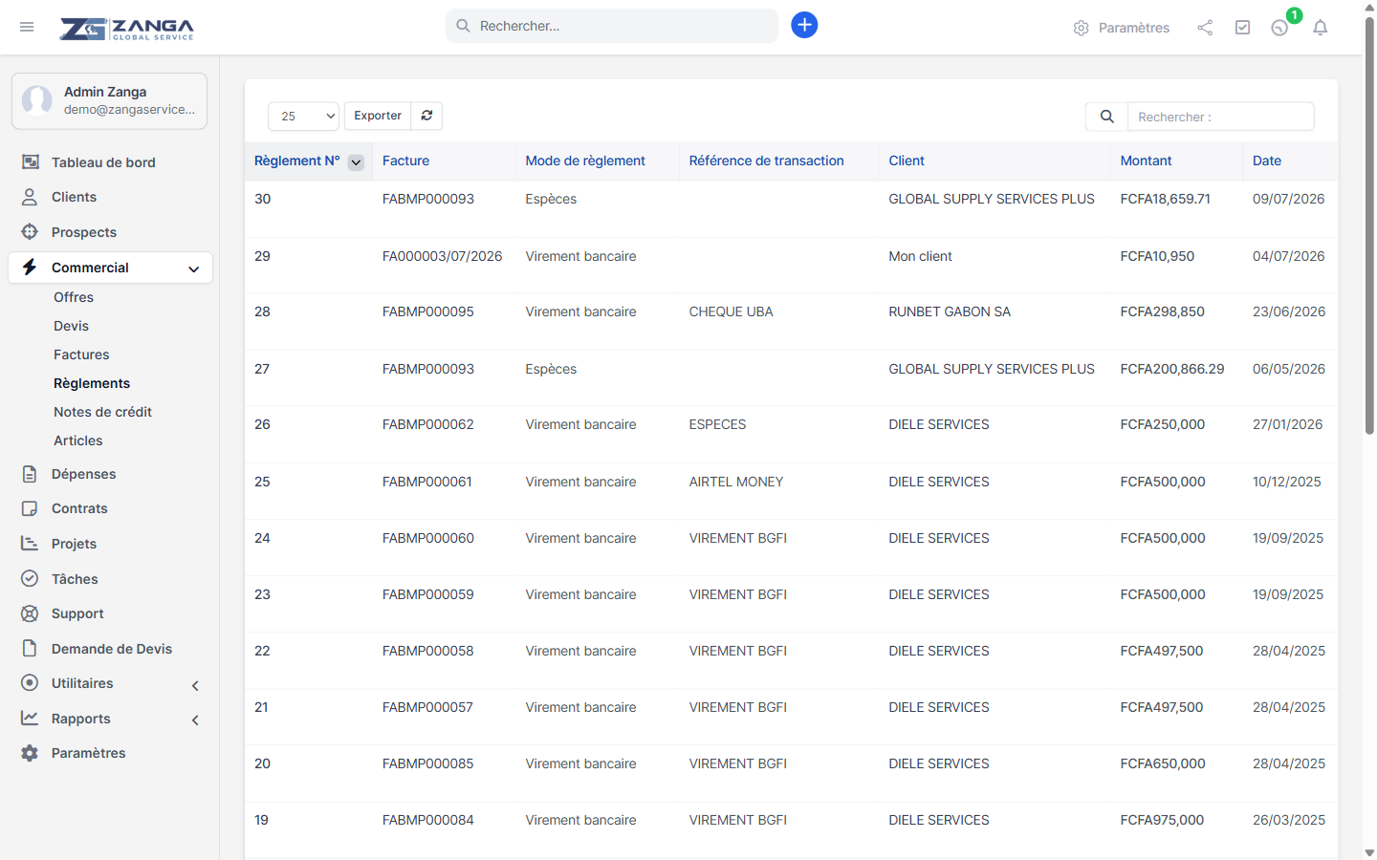This screenshot has width=1377, height=860.
Task: Click the Prospects target icon
Action: tap(30, 232)
